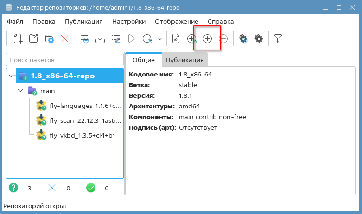Click the play/run triangle icon
This screenshot has height=214, width=362.
(x=132, y=39)
